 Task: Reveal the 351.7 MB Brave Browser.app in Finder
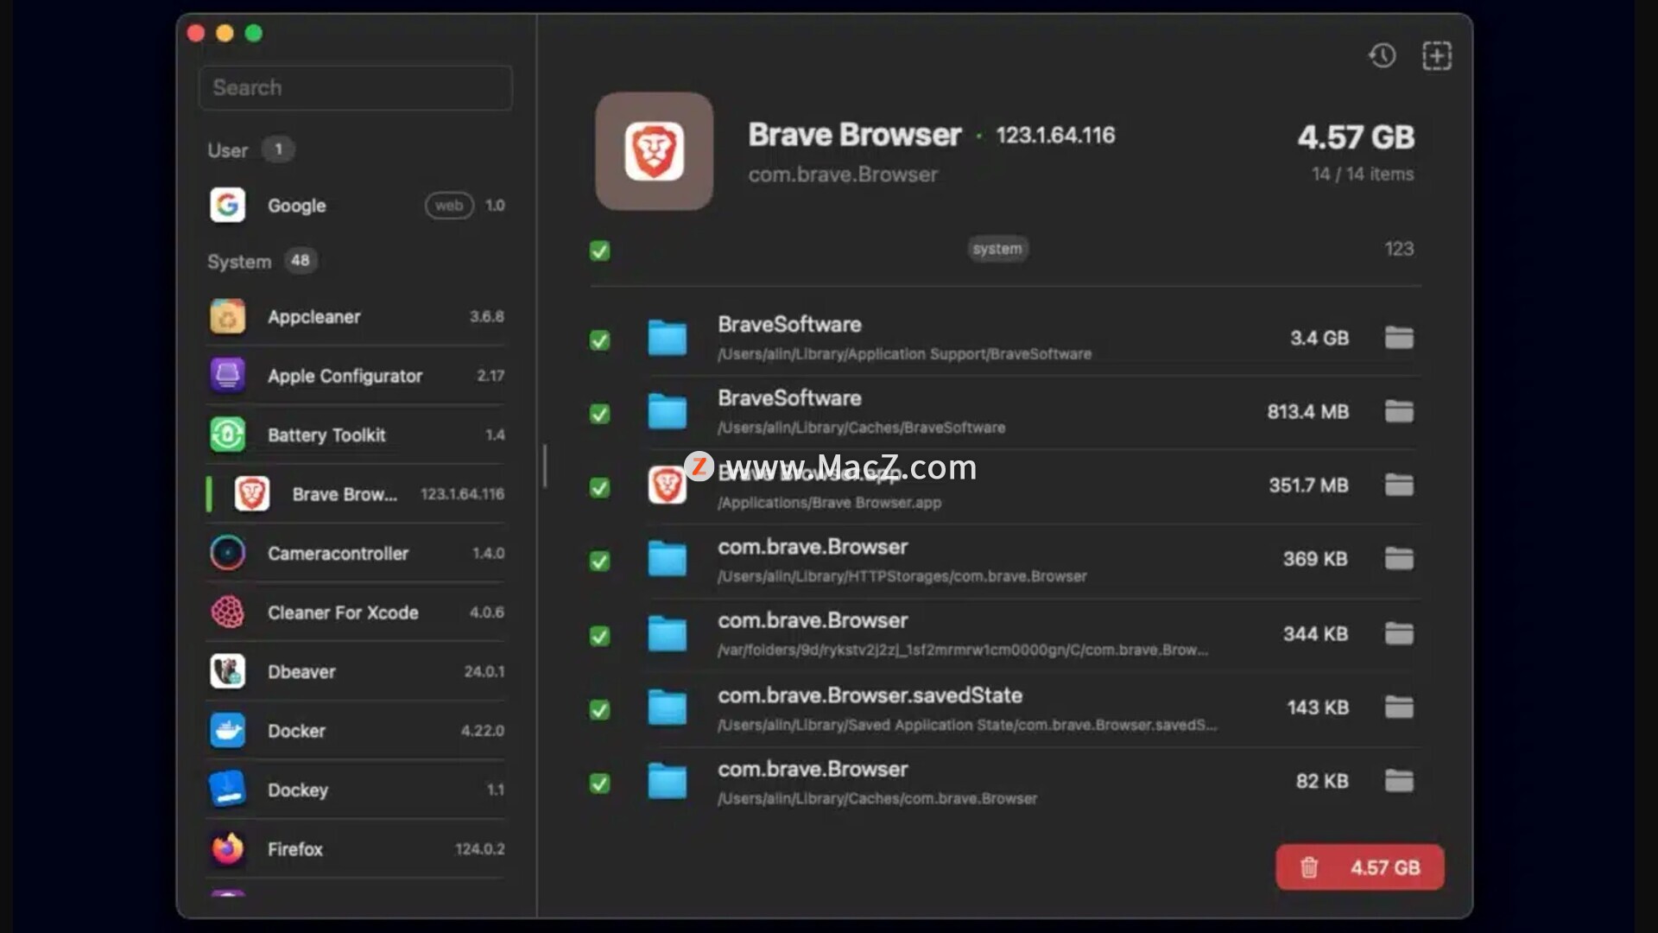click(1399, 485)
